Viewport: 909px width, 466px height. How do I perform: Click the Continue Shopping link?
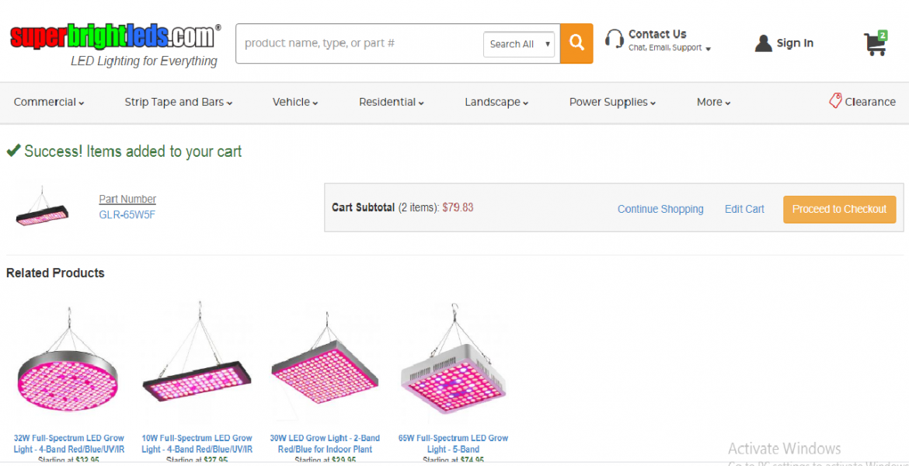pyautogui.click(x=660, y=209)
